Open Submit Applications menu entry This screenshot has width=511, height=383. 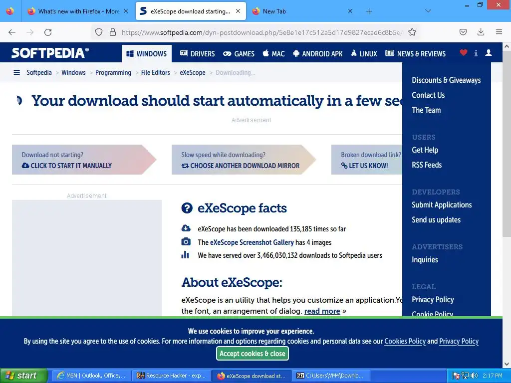pyautogui.click(x=442, y=205)
